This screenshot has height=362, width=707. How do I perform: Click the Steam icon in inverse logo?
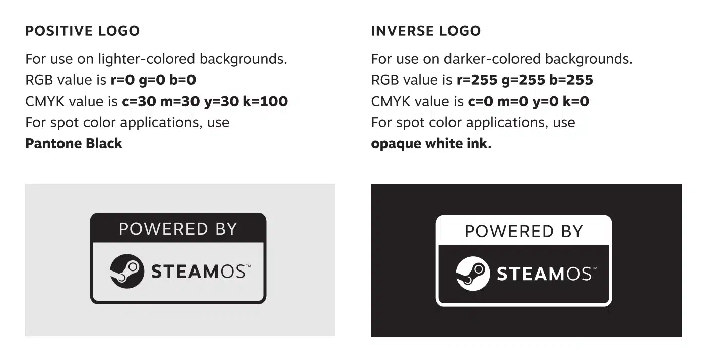(x=473, y=274)
